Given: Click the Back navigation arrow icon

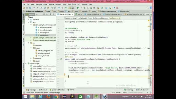Looking at the screenshot, I should point(59,8).
